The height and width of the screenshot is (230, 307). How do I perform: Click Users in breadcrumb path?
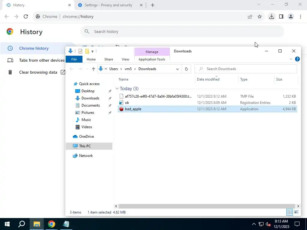tap(114, 69)
